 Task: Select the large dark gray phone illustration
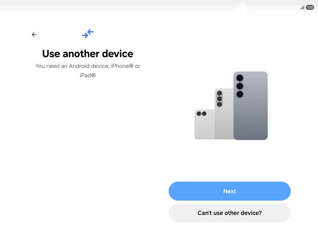251,106
